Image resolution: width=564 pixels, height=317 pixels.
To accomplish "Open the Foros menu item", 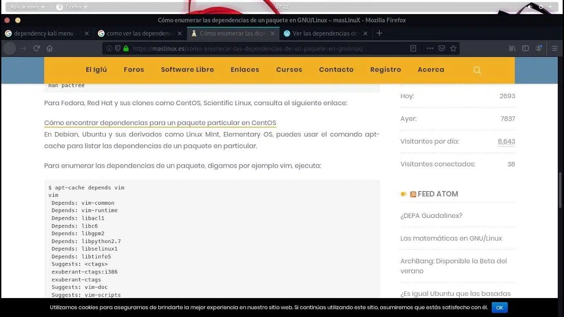I will pyautogui.click(x=134, y=70).
